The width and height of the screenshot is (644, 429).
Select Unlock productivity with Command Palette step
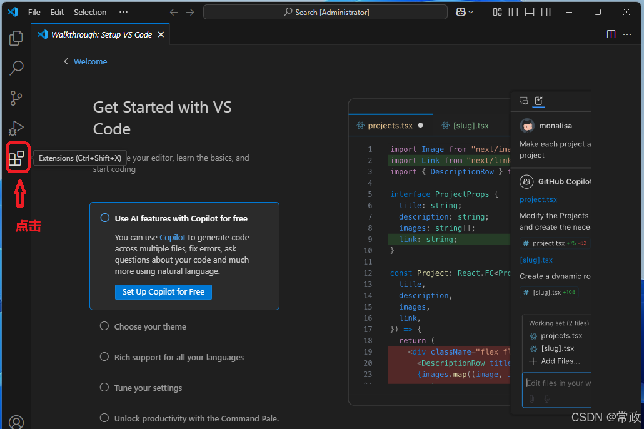pos(196,418)
